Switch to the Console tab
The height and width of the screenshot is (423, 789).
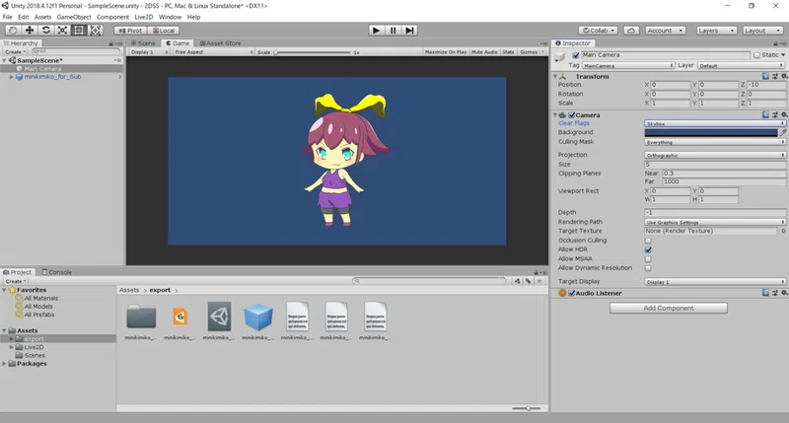pos(56,272)
